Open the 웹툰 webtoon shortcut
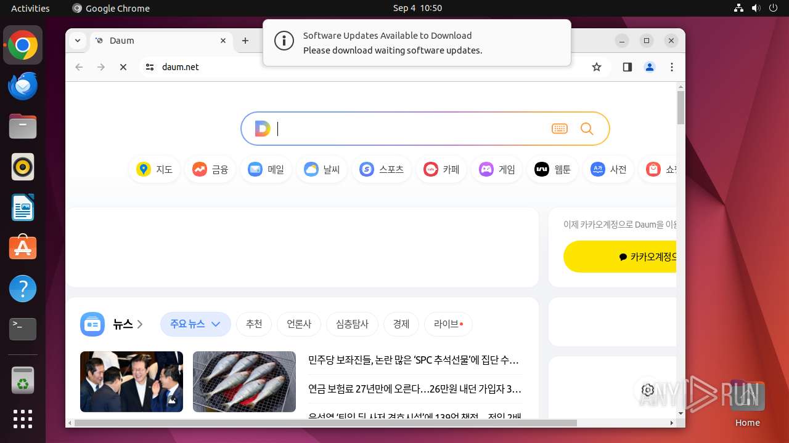The image size is (789, 443). click(552, 169)
